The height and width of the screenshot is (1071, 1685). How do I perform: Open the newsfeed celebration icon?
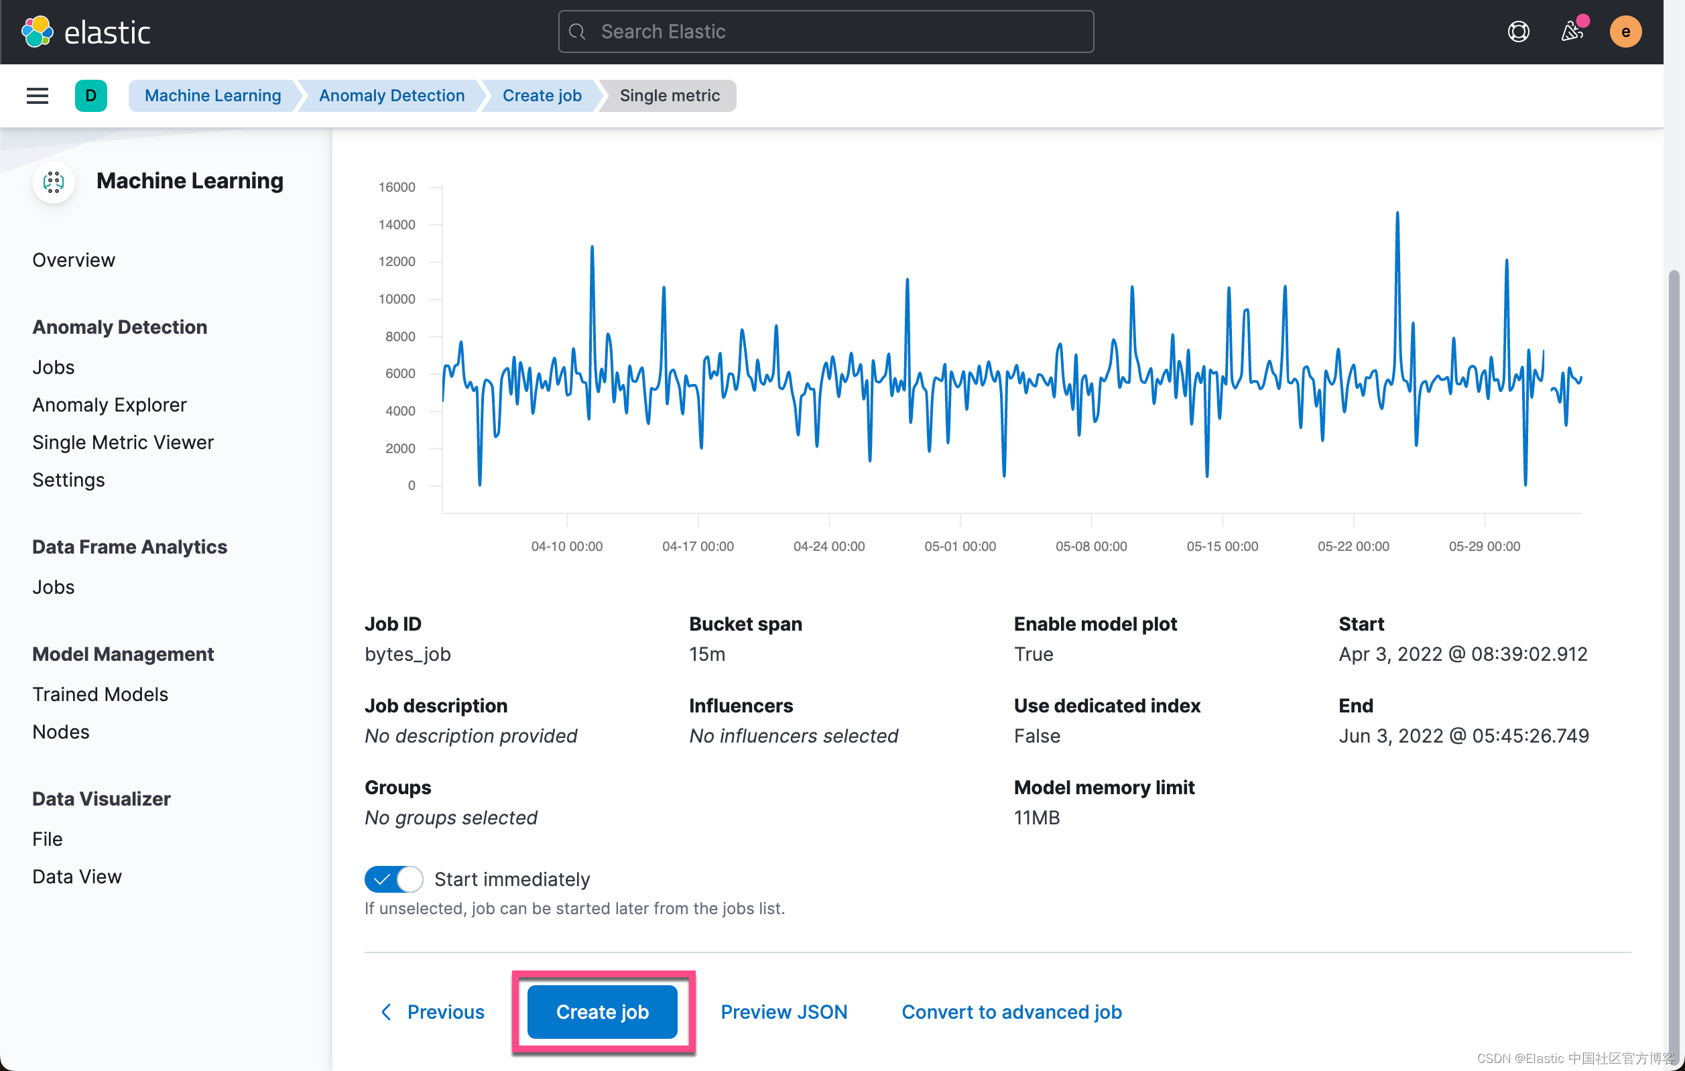pyautogui.click(x=1572, y=31)
